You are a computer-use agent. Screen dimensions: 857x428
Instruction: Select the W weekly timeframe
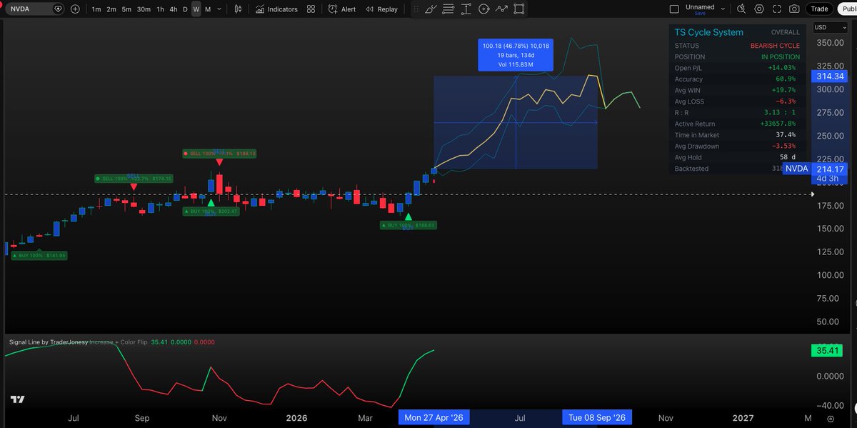click(196, 9)
